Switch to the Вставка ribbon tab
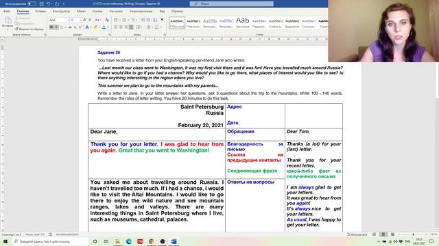This screenshot has width=439, height=246. coord(40,12)
